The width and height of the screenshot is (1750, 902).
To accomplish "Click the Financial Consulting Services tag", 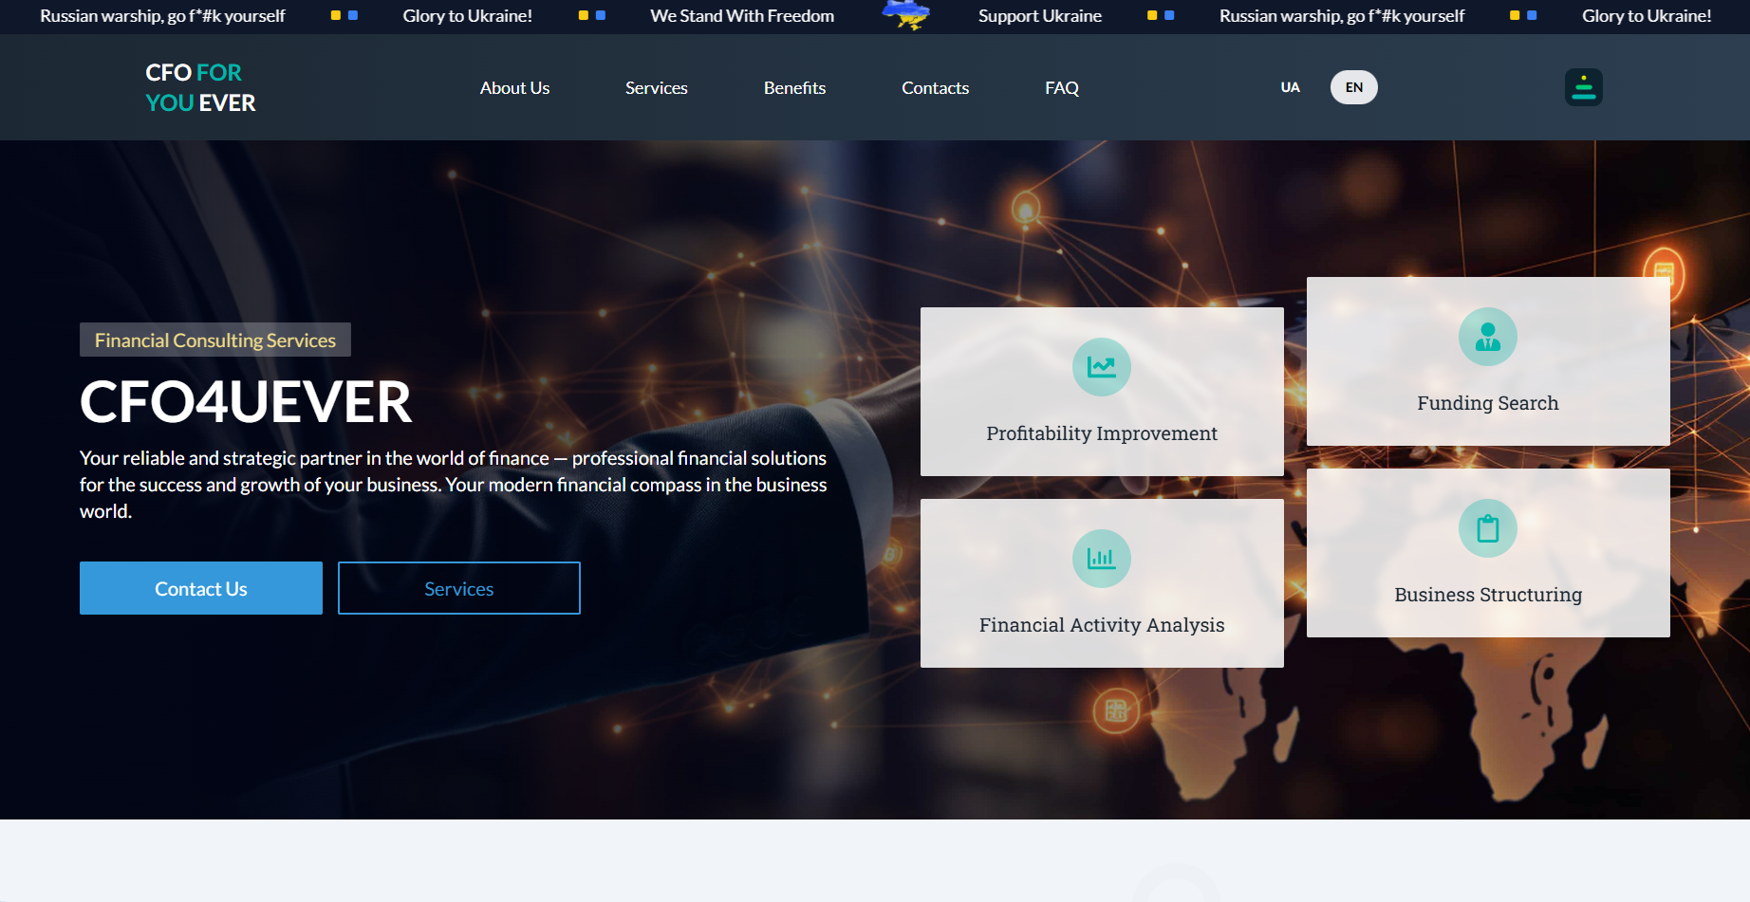I will (x=215, y=341).
